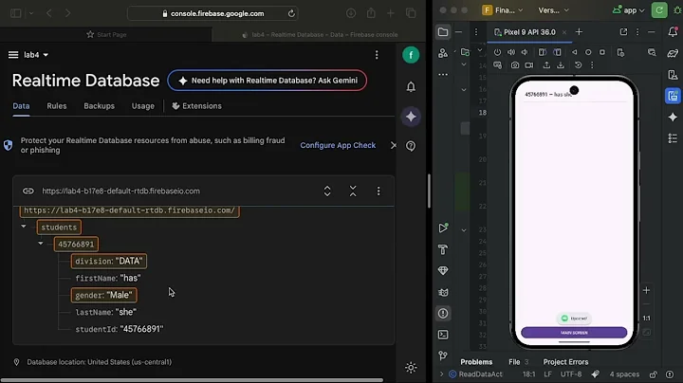Click MAIN SCREEN button in emulator

point(574,333)
